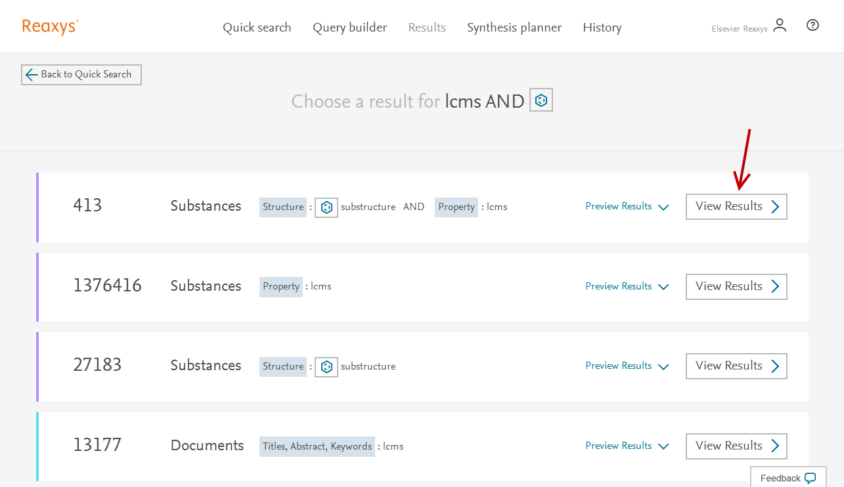Go to the History tab

point(602,28)
